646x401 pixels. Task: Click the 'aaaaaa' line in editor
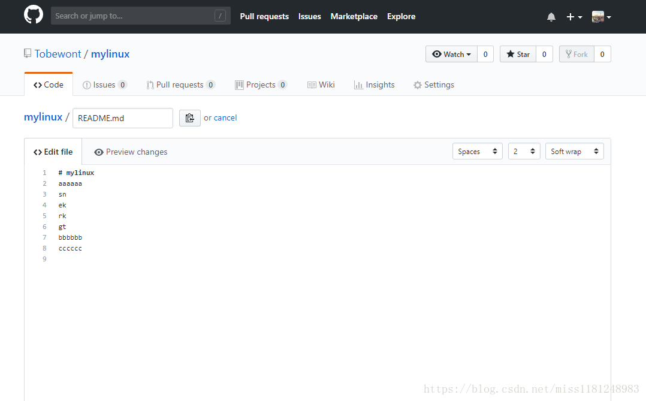pyautogui.click(x=70, y=183)
